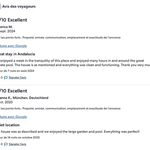Click the helpful count 0 under the août 2024 stay
The image size is (150, 150).
[2, 78]
